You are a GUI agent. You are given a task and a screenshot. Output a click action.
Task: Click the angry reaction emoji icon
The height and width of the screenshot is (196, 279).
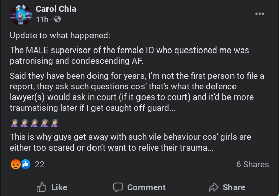click(x=16, y=164)
